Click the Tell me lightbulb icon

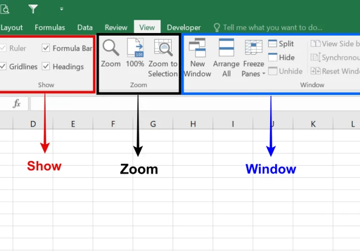(217, 27)
